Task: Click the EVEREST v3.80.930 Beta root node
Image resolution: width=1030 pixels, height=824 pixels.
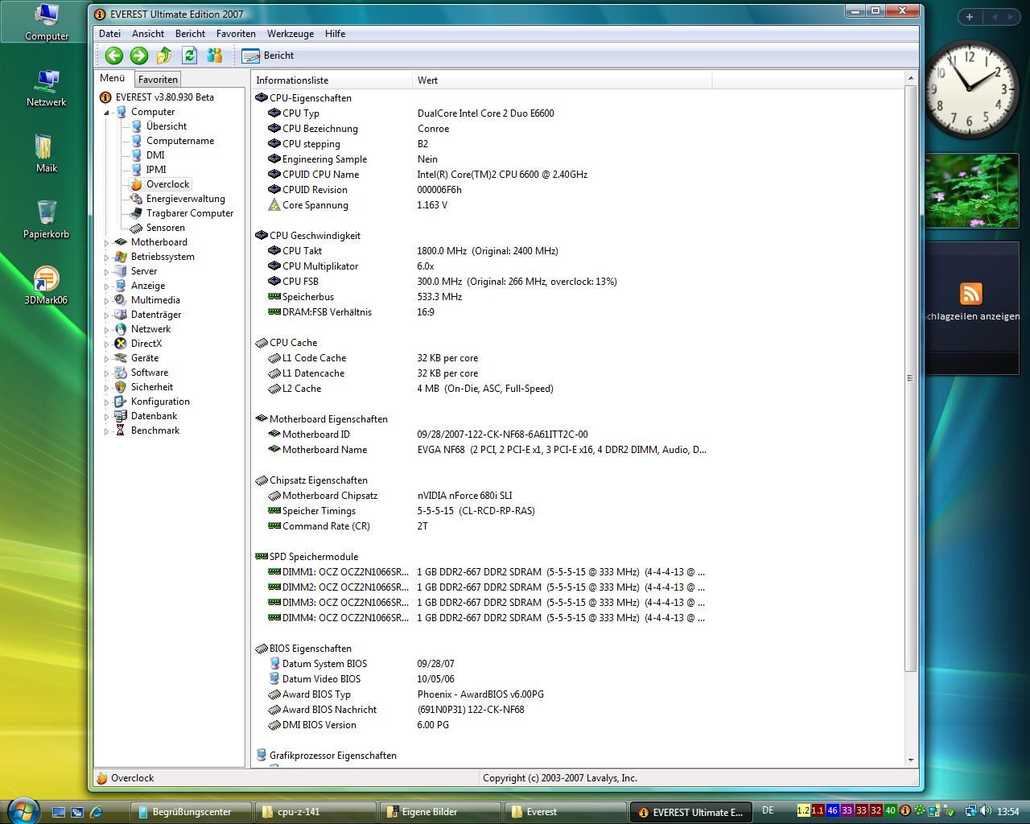Action: click(164, 97)
